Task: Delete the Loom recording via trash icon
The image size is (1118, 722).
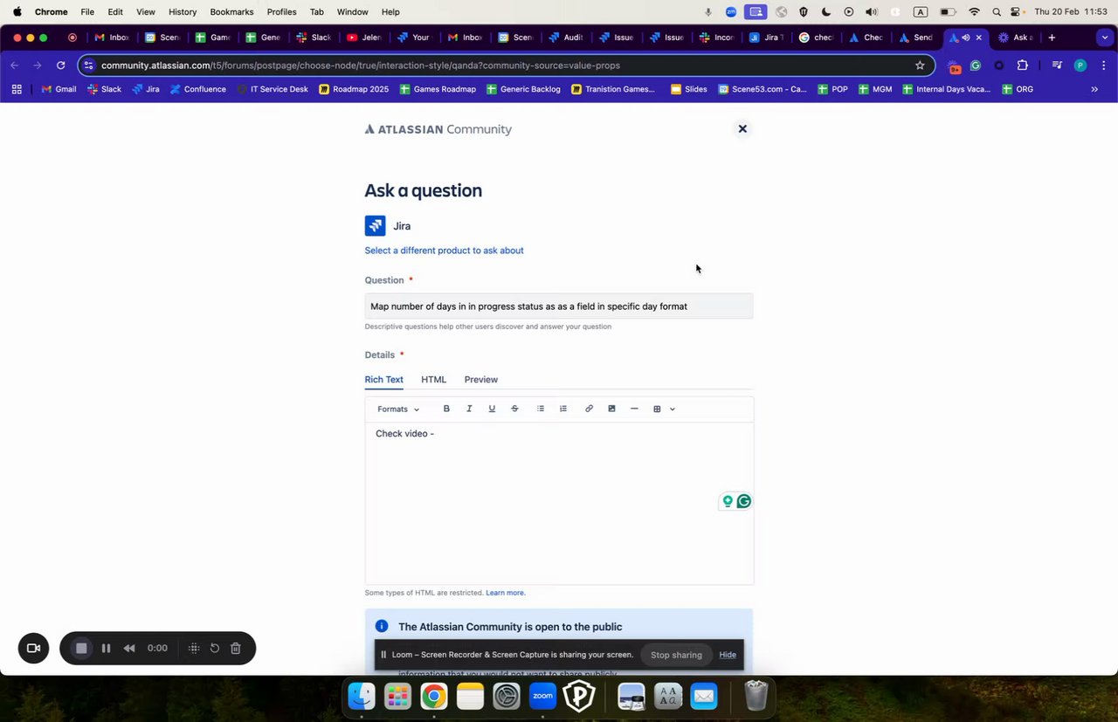Action: coord(236,649)
